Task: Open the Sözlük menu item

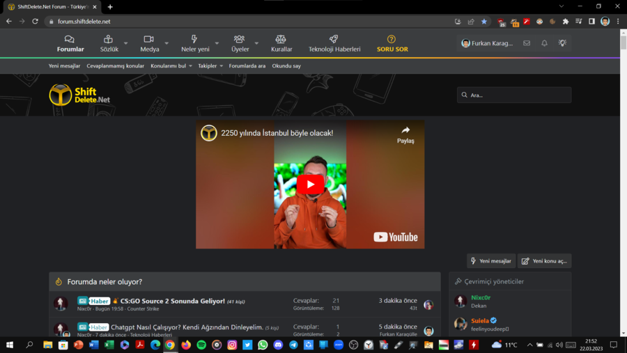Action: point(109,44)
